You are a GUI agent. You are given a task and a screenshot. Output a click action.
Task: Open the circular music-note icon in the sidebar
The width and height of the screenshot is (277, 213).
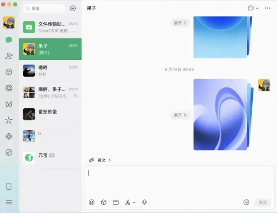(9, 152)
